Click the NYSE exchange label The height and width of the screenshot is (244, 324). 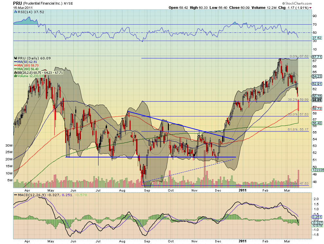[68, 4]
